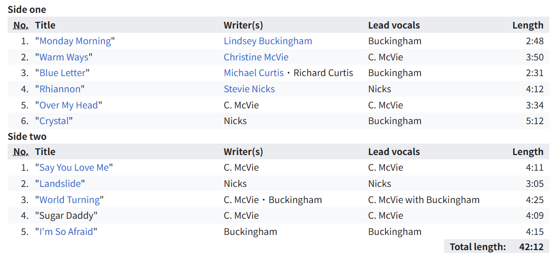This screenshot has height=253, width=555.
Task: Visit Michael Curtis's writer page
Action: point(253,73)
